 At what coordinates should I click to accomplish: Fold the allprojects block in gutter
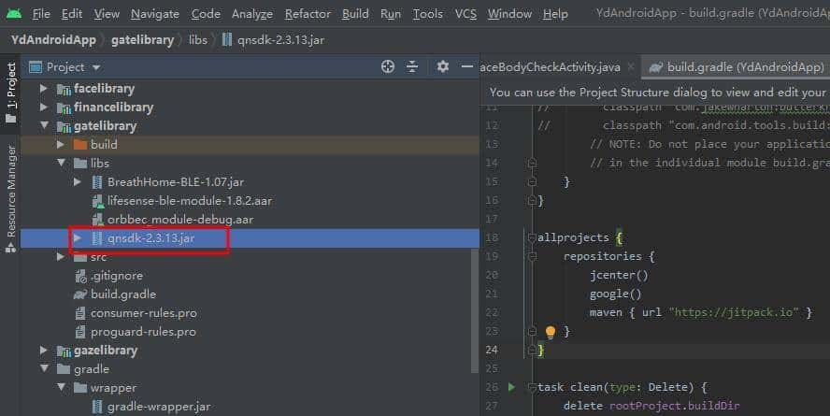(x=532, y=237)
